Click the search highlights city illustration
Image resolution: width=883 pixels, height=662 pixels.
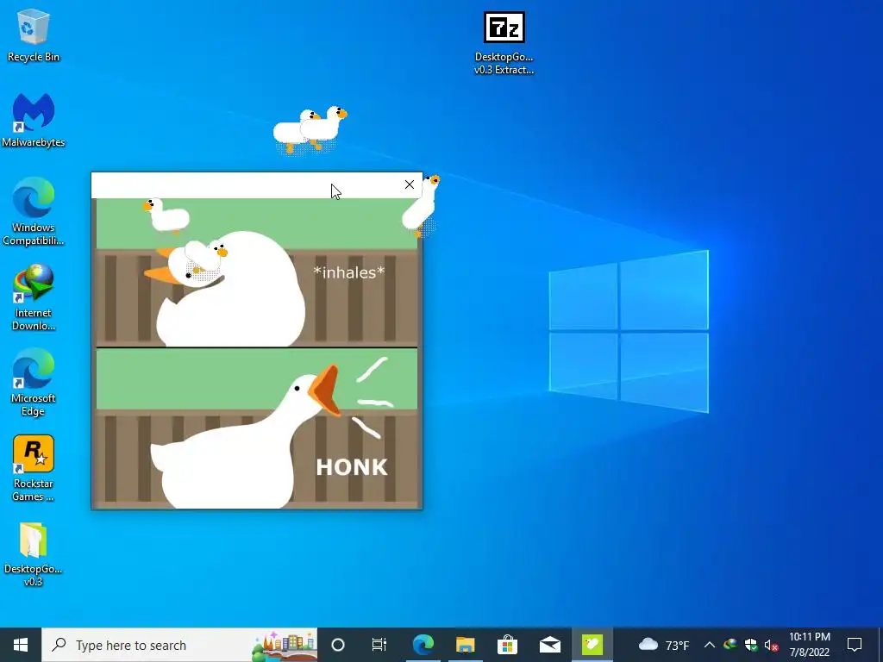coord(284,646)
